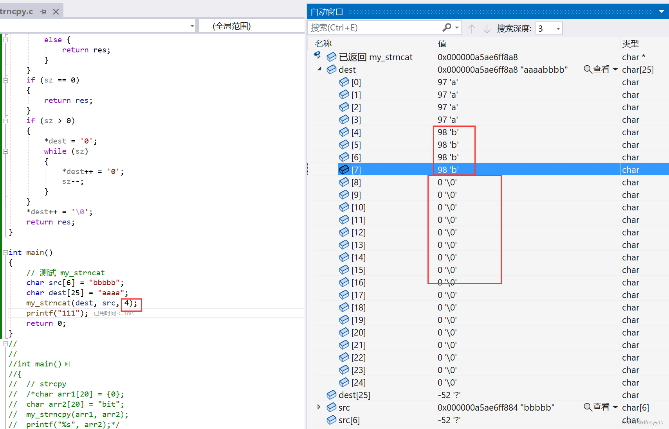
Task: Collapse the int main() code block
Action: pyautogui.click(x=5, y=252)
